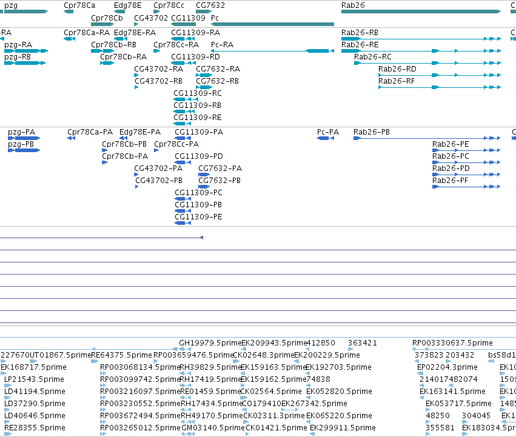The width and height of the screenshot is (516, 437).
Task: Select protein label CG7632-PA
Action: tap(220, 169)
